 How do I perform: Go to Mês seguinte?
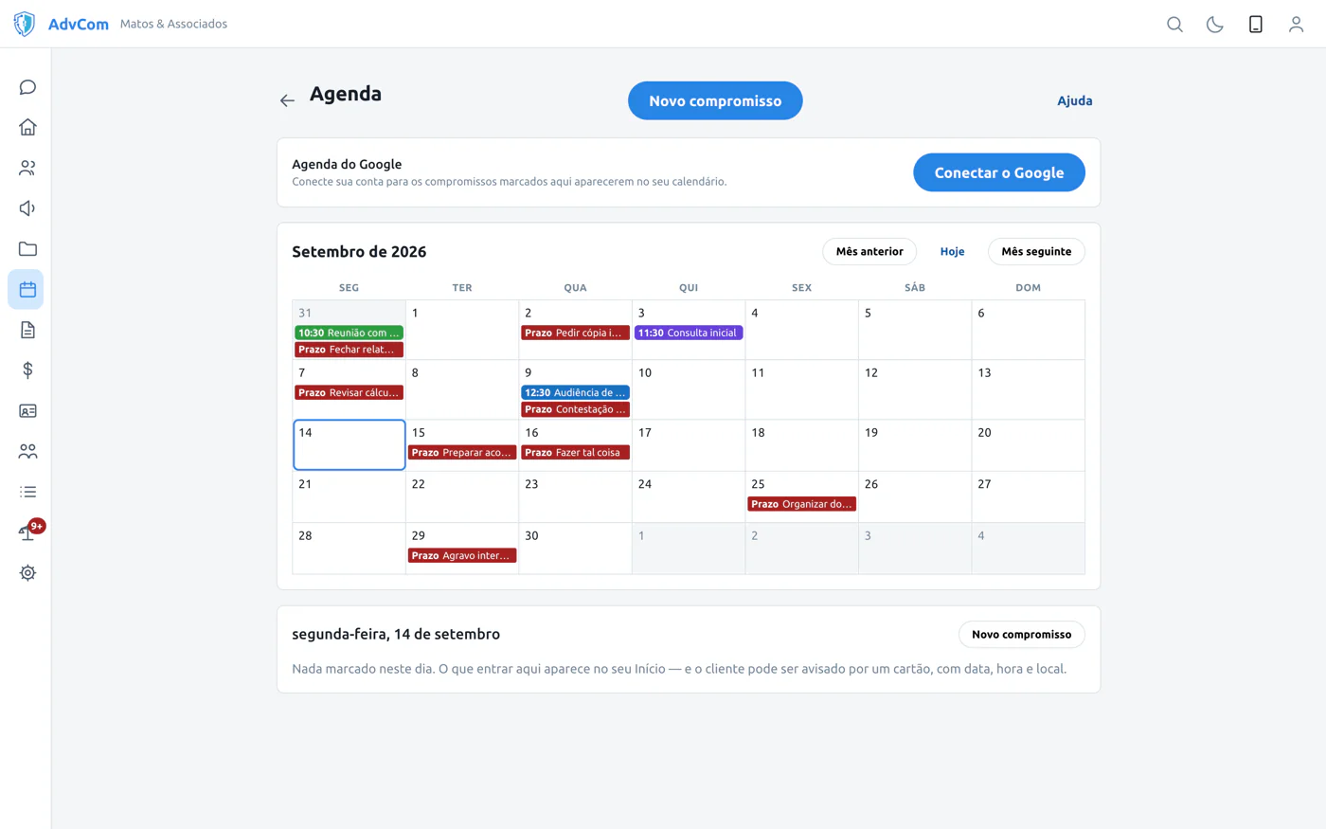(1036, 251)
